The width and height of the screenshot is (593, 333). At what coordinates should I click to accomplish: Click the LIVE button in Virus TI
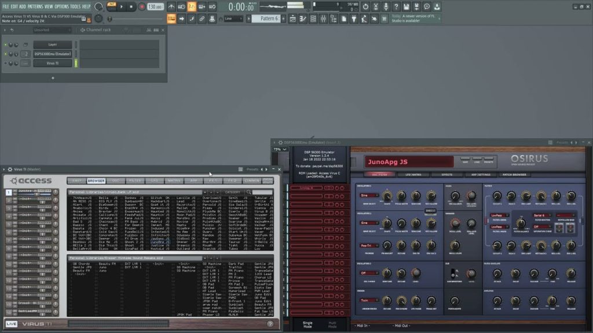pyautogui.click(x=12, y=324)
